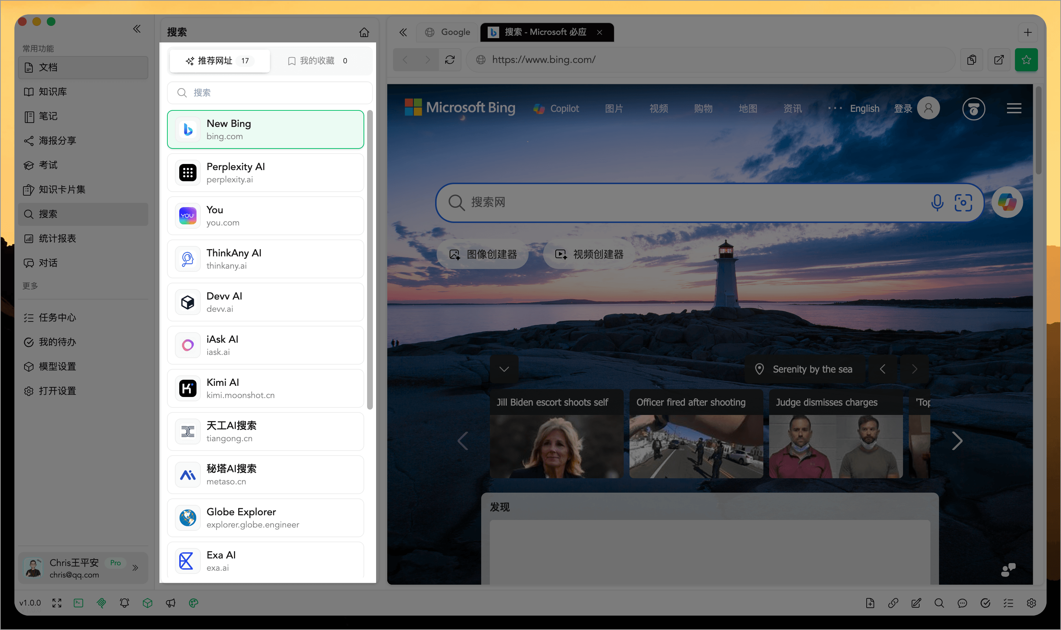
Task: Select Kimi AI search site
Action: pos(266,388)
